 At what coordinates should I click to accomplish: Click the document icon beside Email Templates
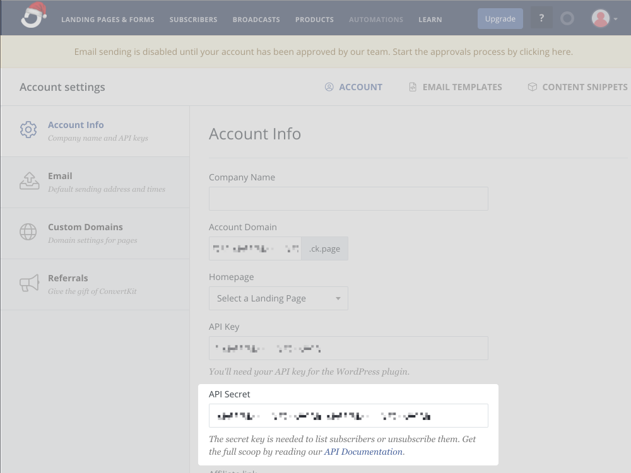click(412, 86)
